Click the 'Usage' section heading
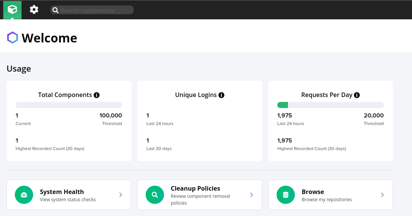The width and height of the screenshot is (412, 216). click(x=19, y=69)
